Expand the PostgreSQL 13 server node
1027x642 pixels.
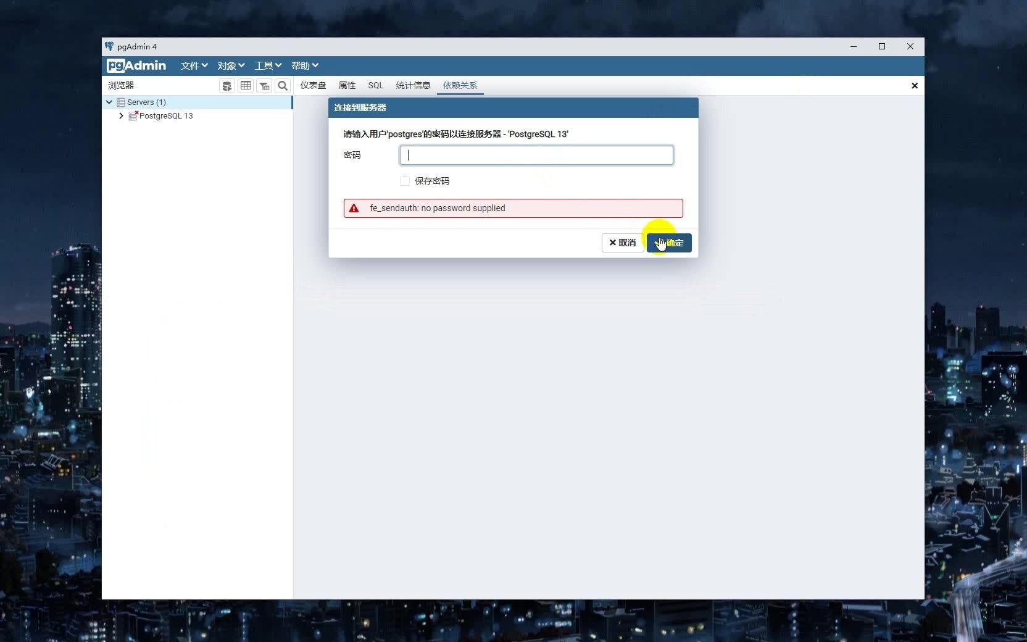pyautogui.click(x=121, y=115)
